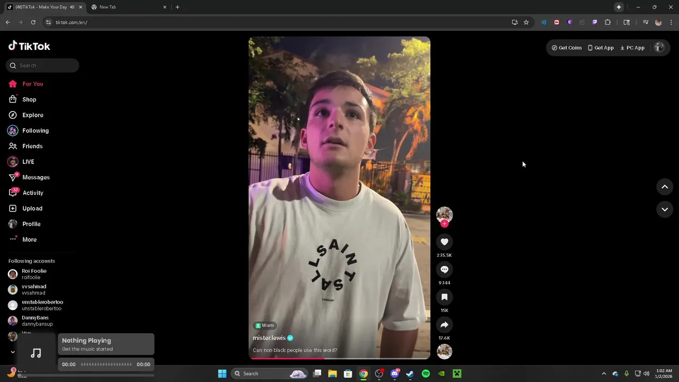Open mister.lewis username link

(x=269, y=338)
